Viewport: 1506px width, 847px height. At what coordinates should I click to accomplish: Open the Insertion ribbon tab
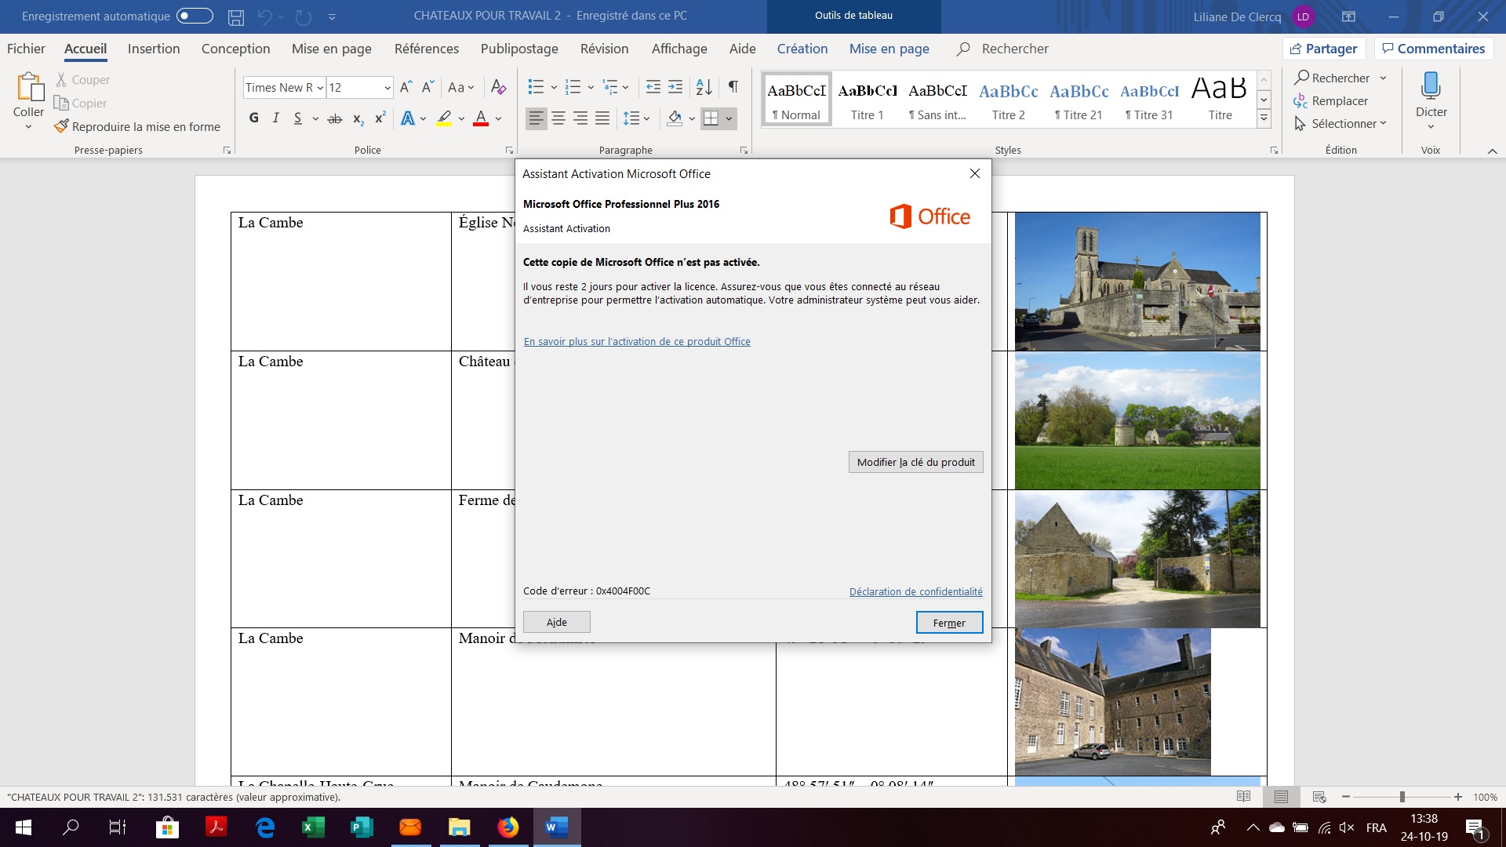pos(154,49)
